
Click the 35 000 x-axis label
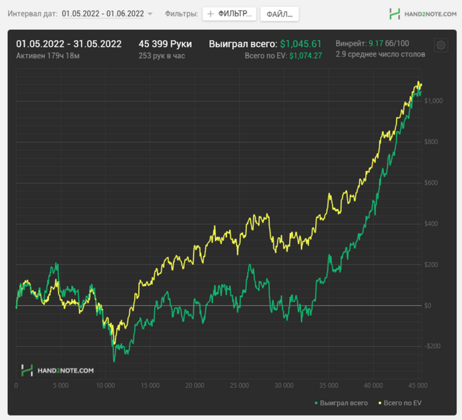329,385
